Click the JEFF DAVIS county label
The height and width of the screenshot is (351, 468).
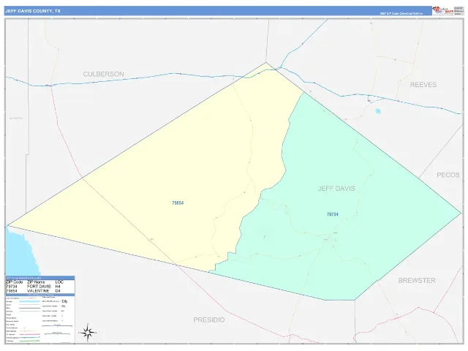[x=336, y=189]
